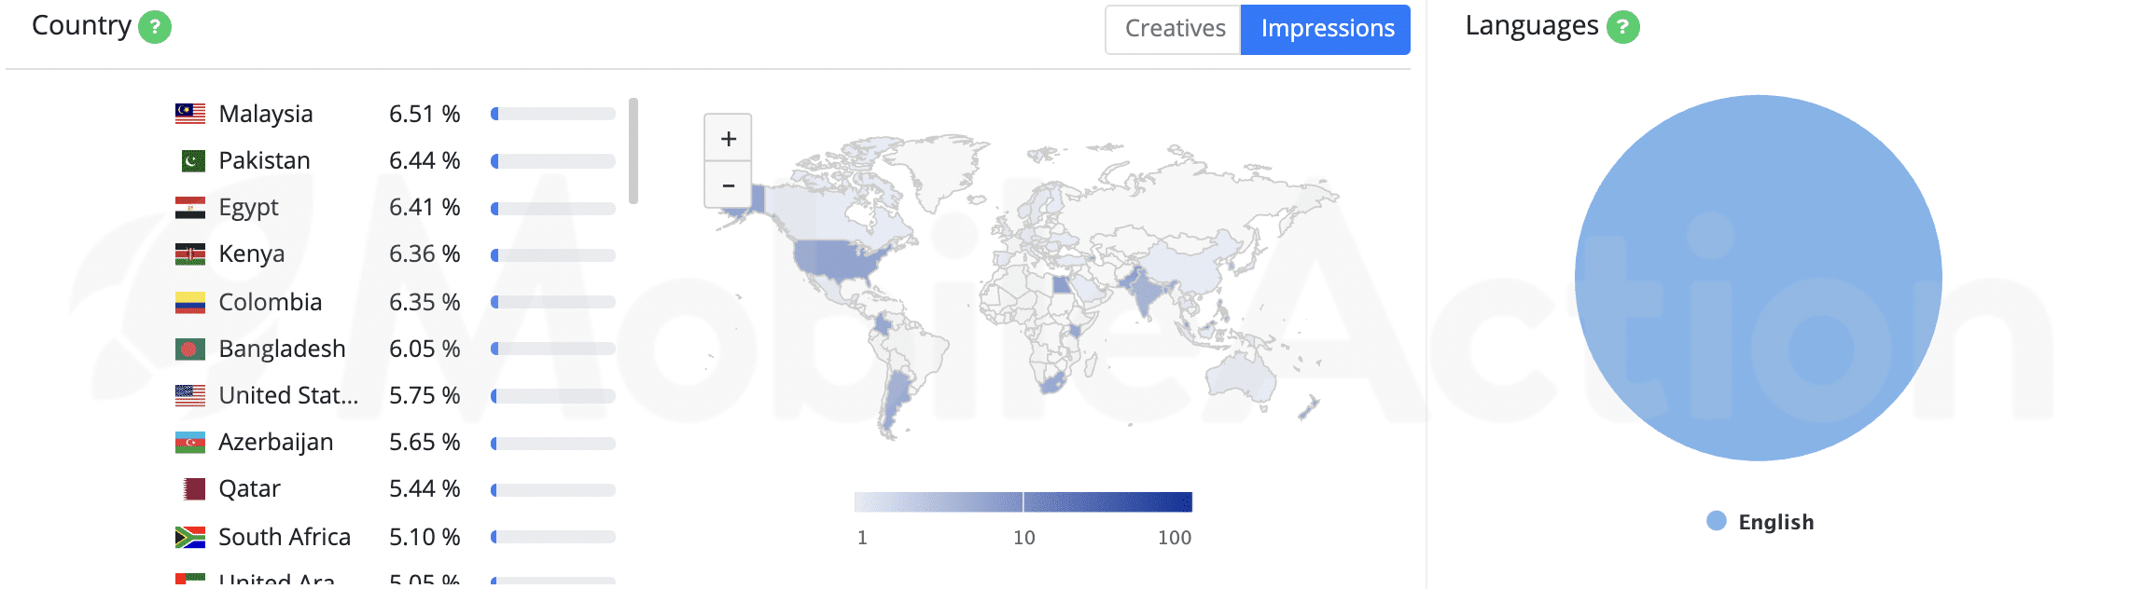Click the Kenya flag icon

tap(190, 253)
